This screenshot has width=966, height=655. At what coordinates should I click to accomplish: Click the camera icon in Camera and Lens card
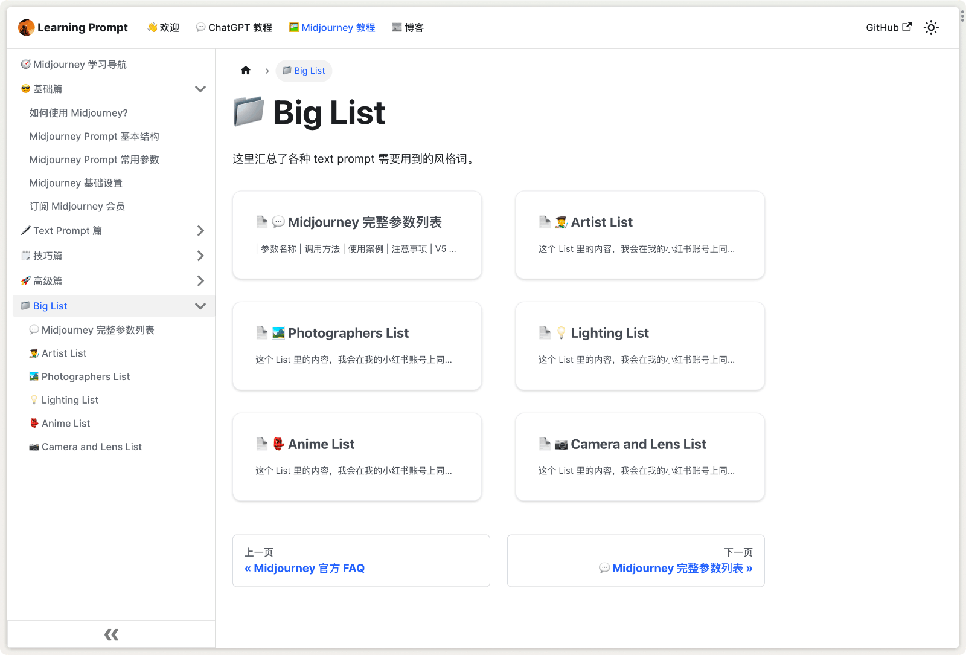561,445
